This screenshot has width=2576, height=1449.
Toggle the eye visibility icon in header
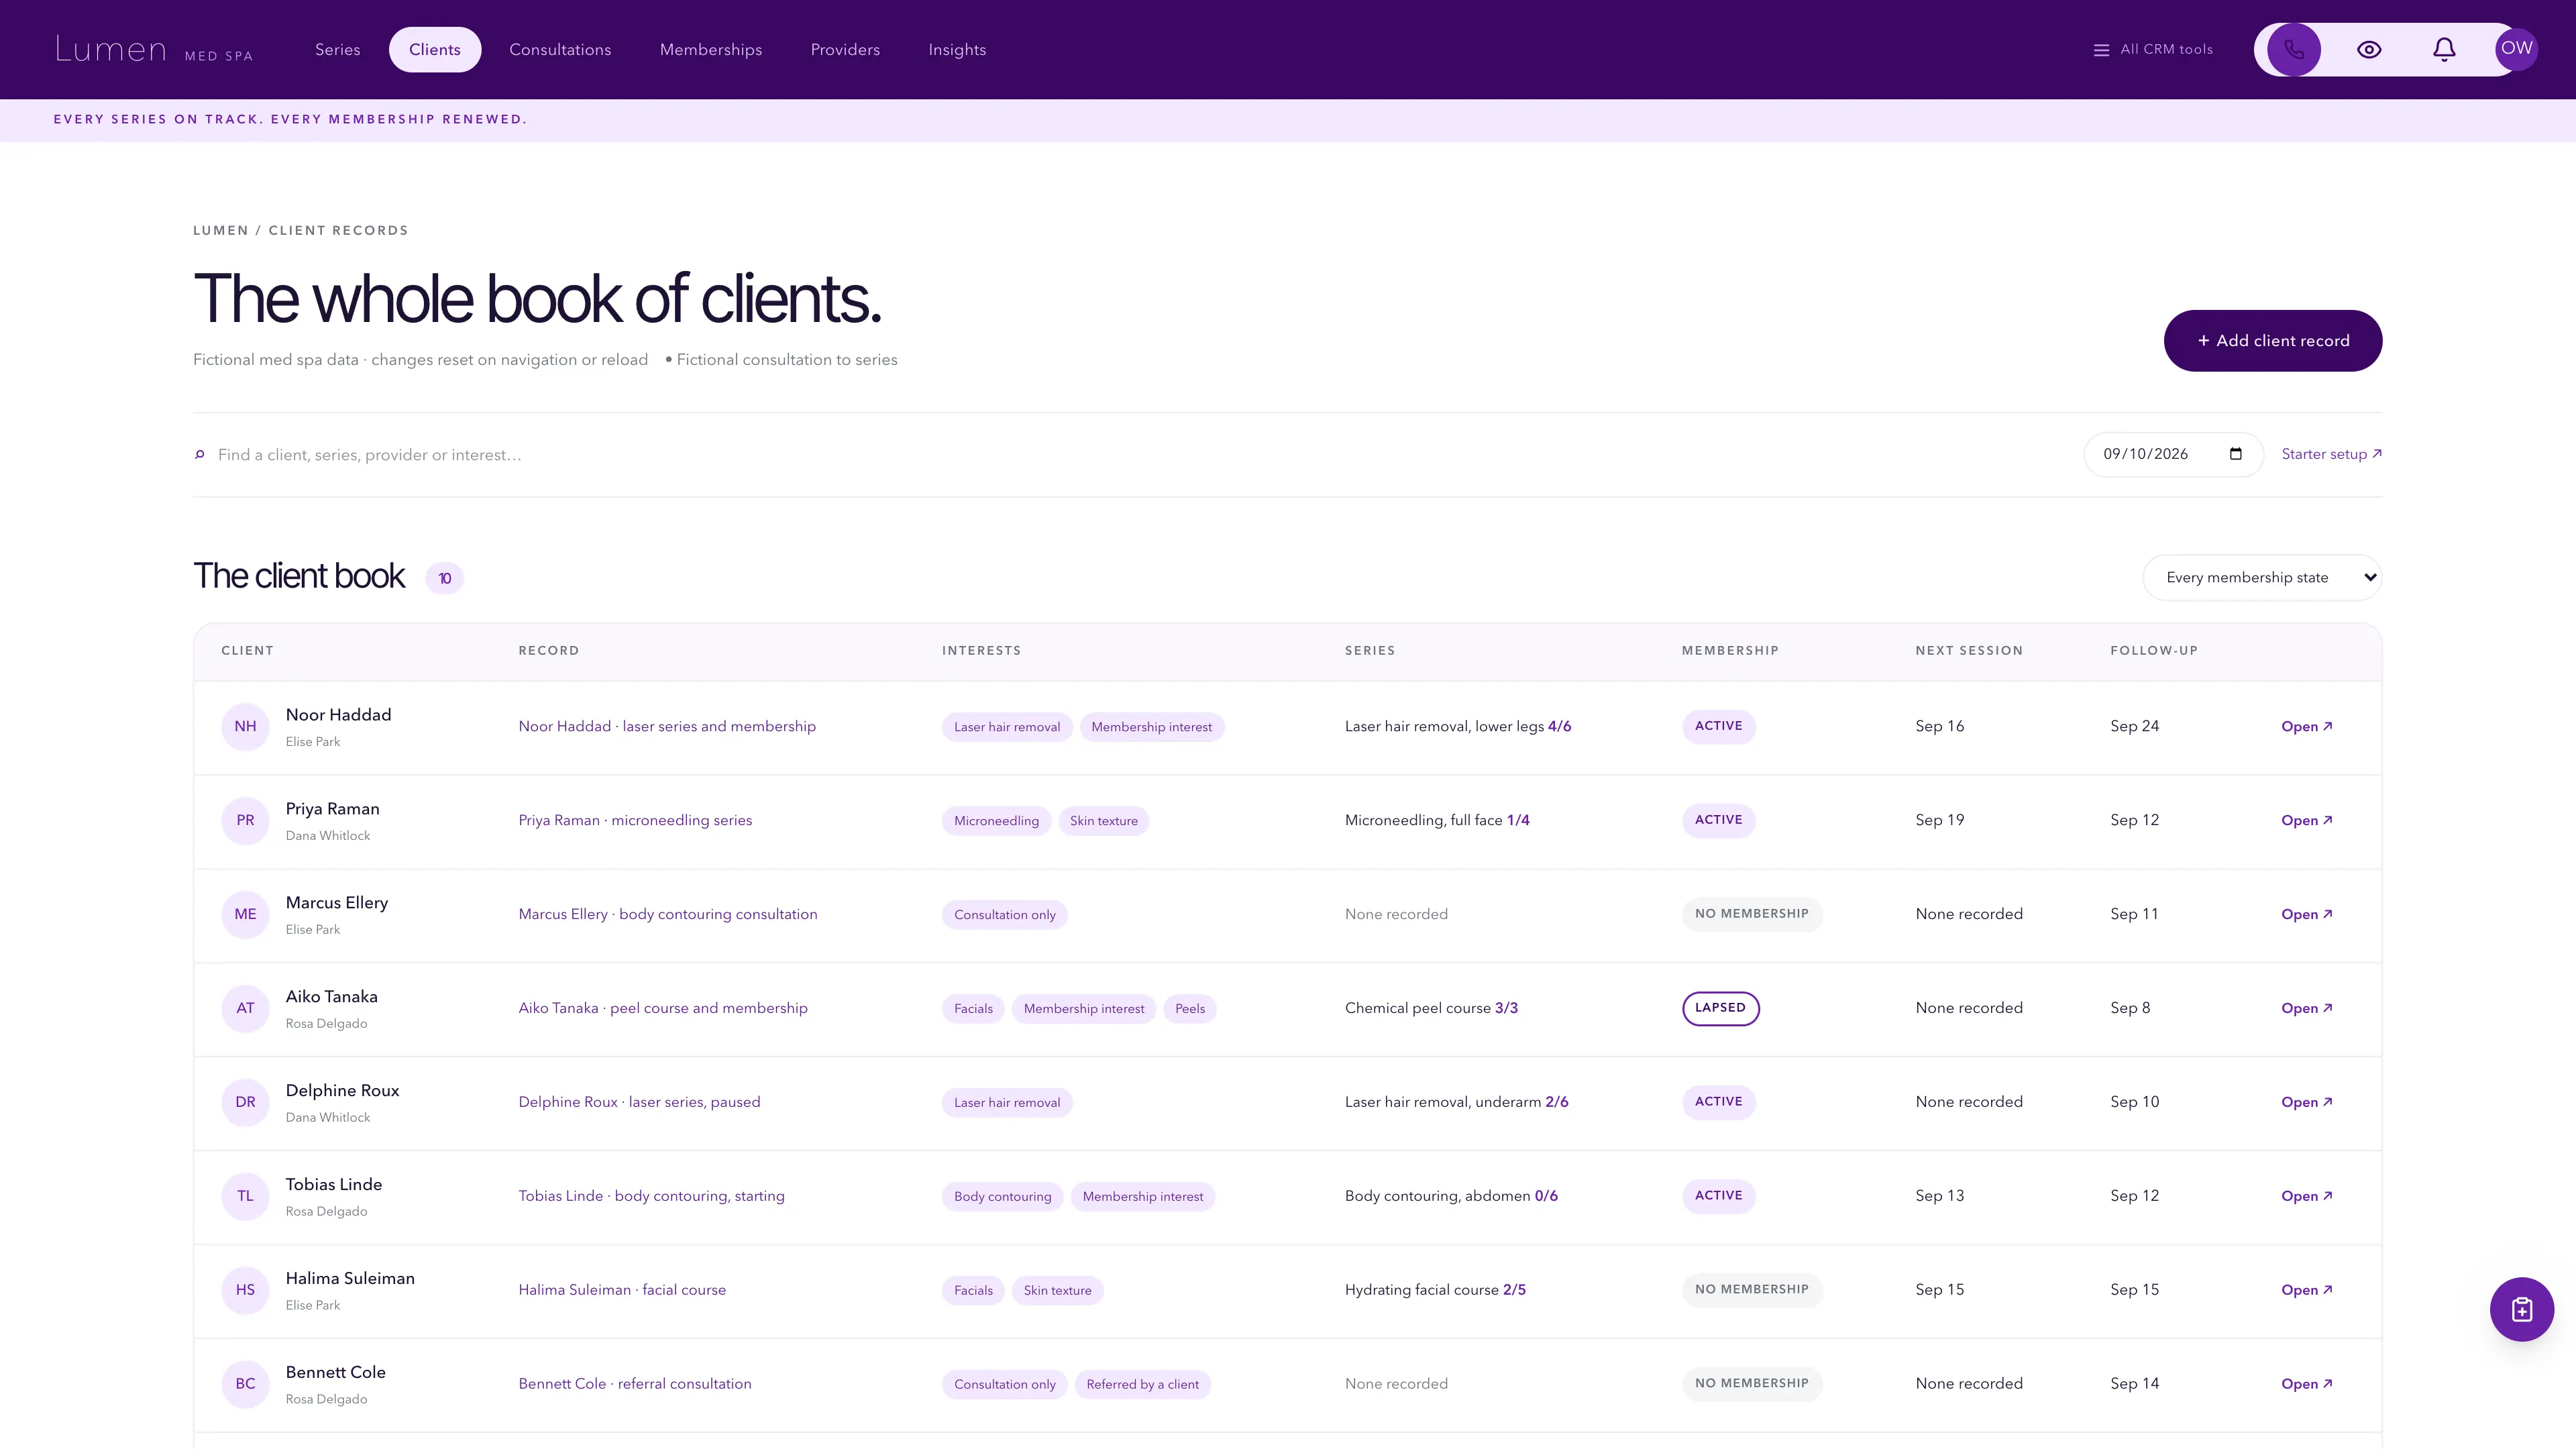(2369, 50)
